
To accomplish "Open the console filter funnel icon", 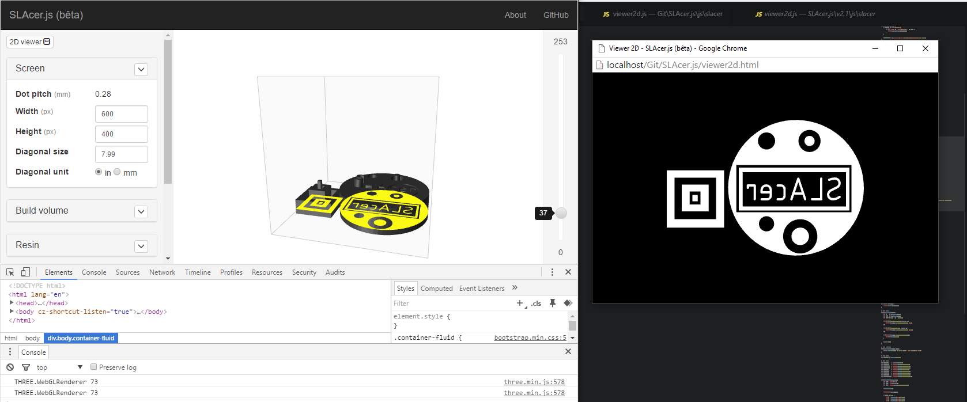I will 25,367.
